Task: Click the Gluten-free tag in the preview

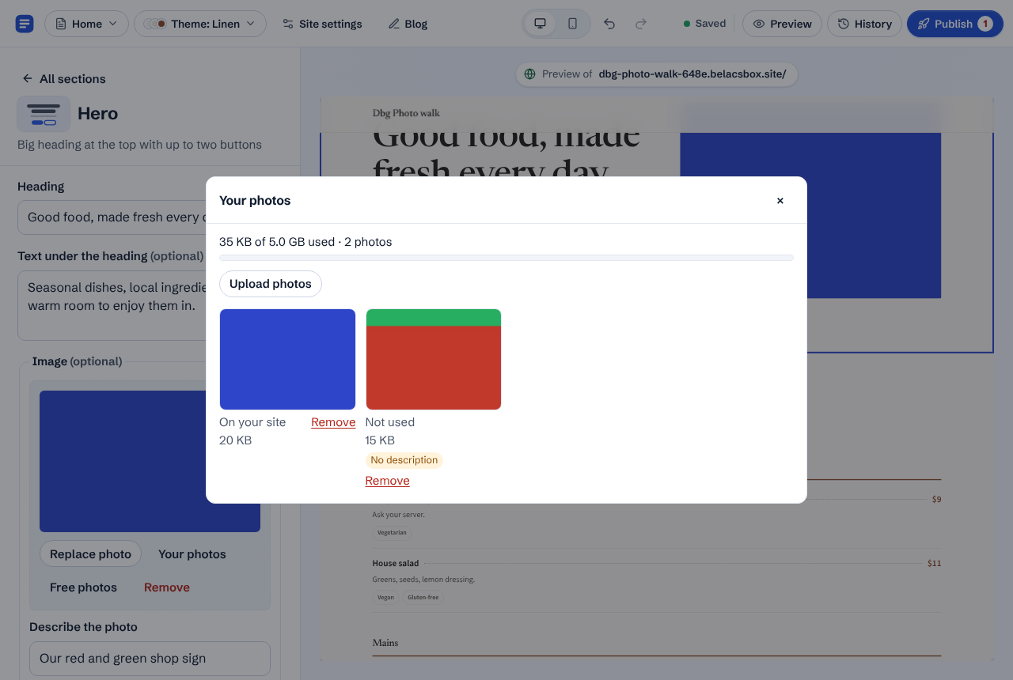Action: tap(423, 597)
